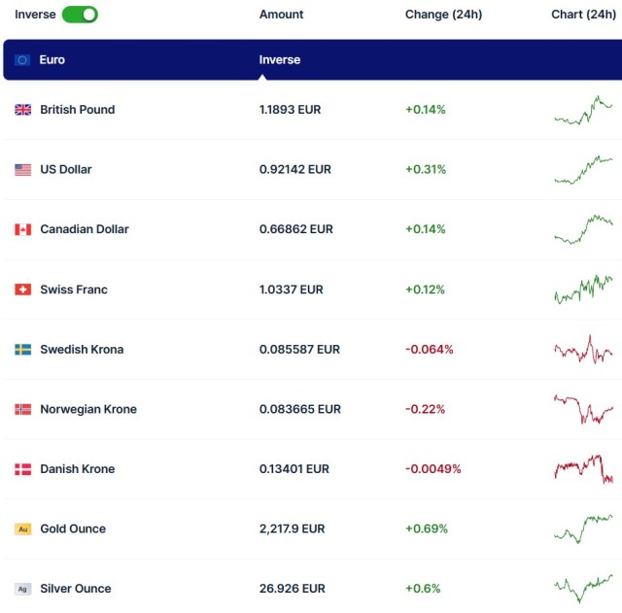Click the Amount column header

(x=281, y=15)
